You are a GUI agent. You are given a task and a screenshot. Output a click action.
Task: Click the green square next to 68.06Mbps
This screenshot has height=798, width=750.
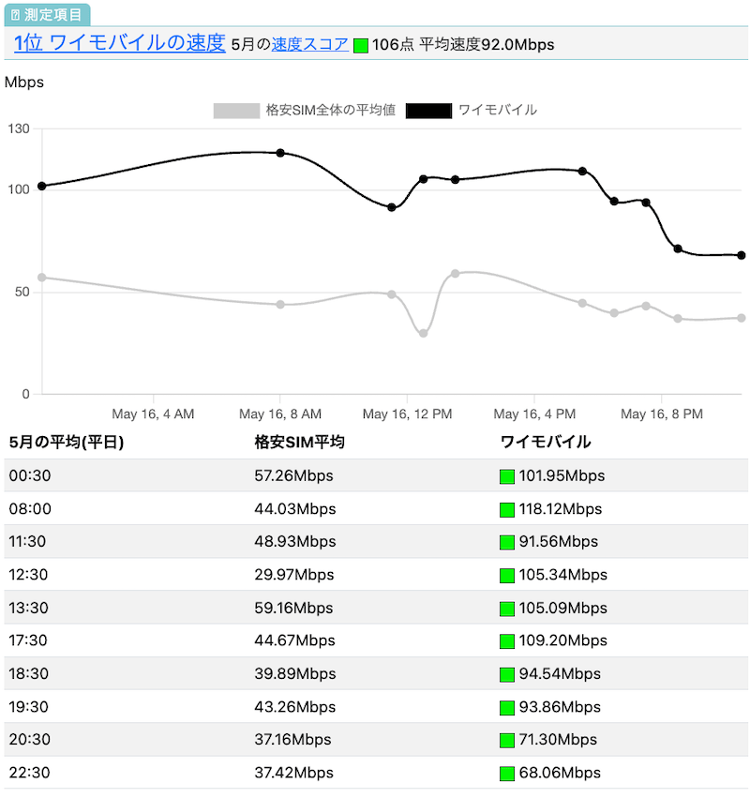(x=507, y=774)
